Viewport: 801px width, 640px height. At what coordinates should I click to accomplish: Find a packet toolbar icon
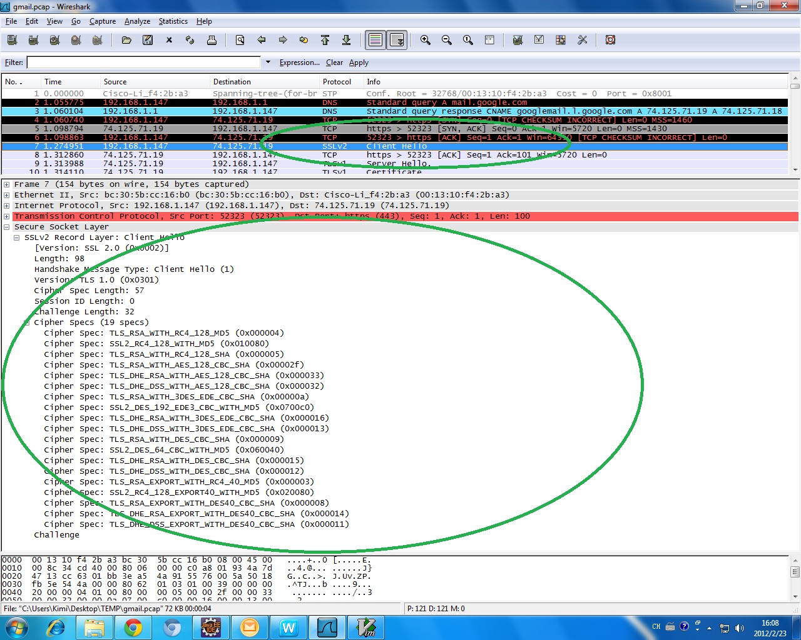tap(240, 40)
